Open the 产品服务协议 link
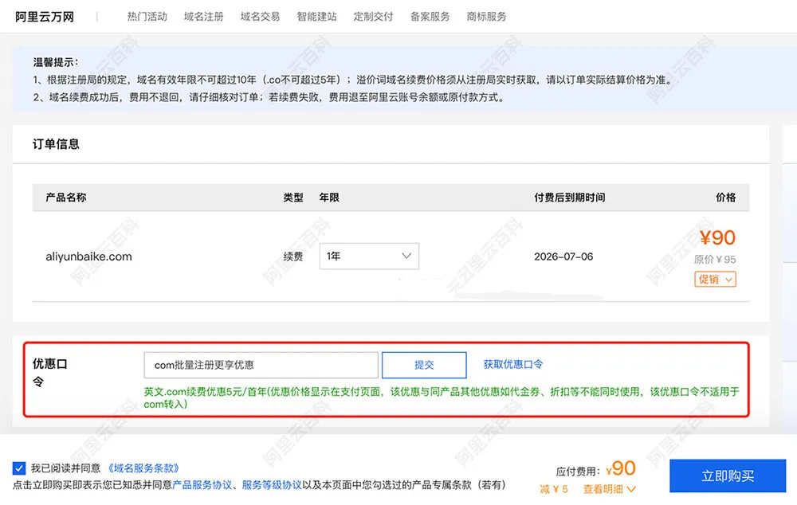This screenshot has width=797, height=505. 202,484
